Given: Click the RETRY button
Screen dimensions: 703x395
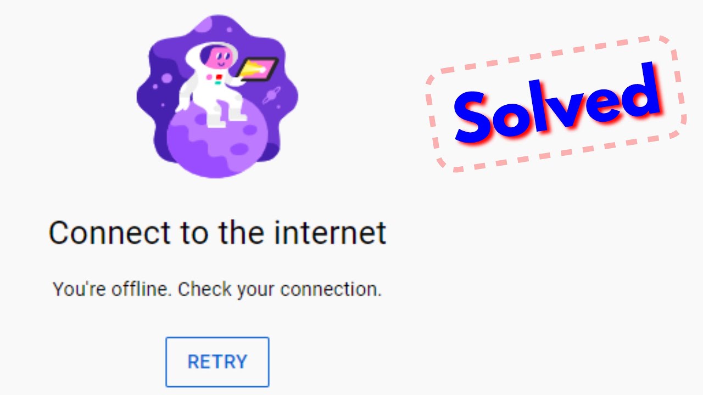Looking at the screenshot, I should [217, 362].
